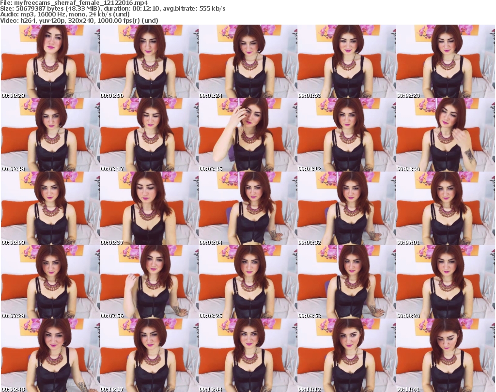Click the frame at 00:11:12
The width and height of the screenshot is (496, 392).
point(347,355)
